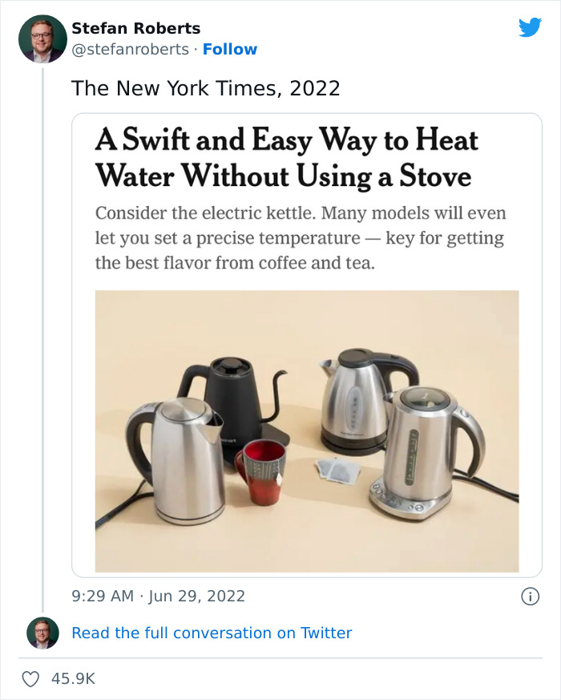Follow Stefan Roberts
Screen dimensions: 561x700
pyautogui.click(x=230, y=49)
